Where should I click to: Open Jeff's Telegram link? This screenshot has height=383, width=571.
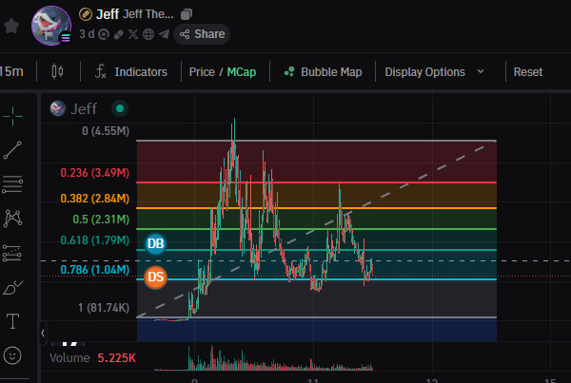click(164, 34)
